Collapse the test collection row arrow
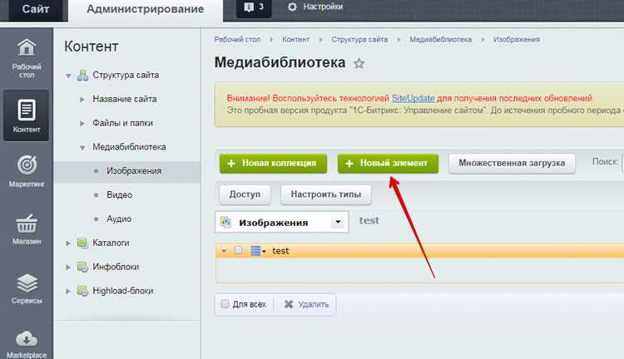Viewport: 624px width, 359px height. tap(224, 251)
